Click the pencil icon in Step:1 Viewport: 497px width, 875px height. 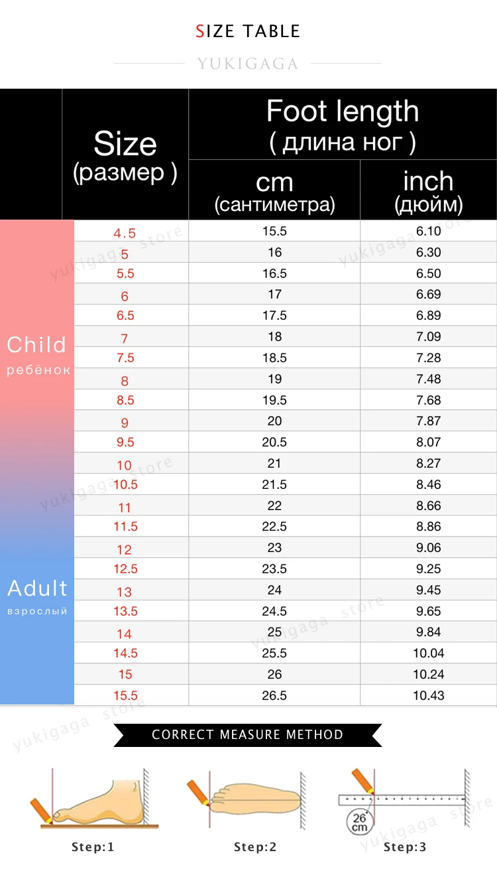(x=41, y=811)
